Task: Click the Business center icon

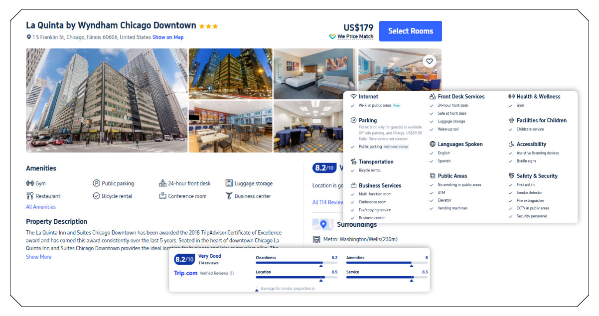Action: point(229,195)
